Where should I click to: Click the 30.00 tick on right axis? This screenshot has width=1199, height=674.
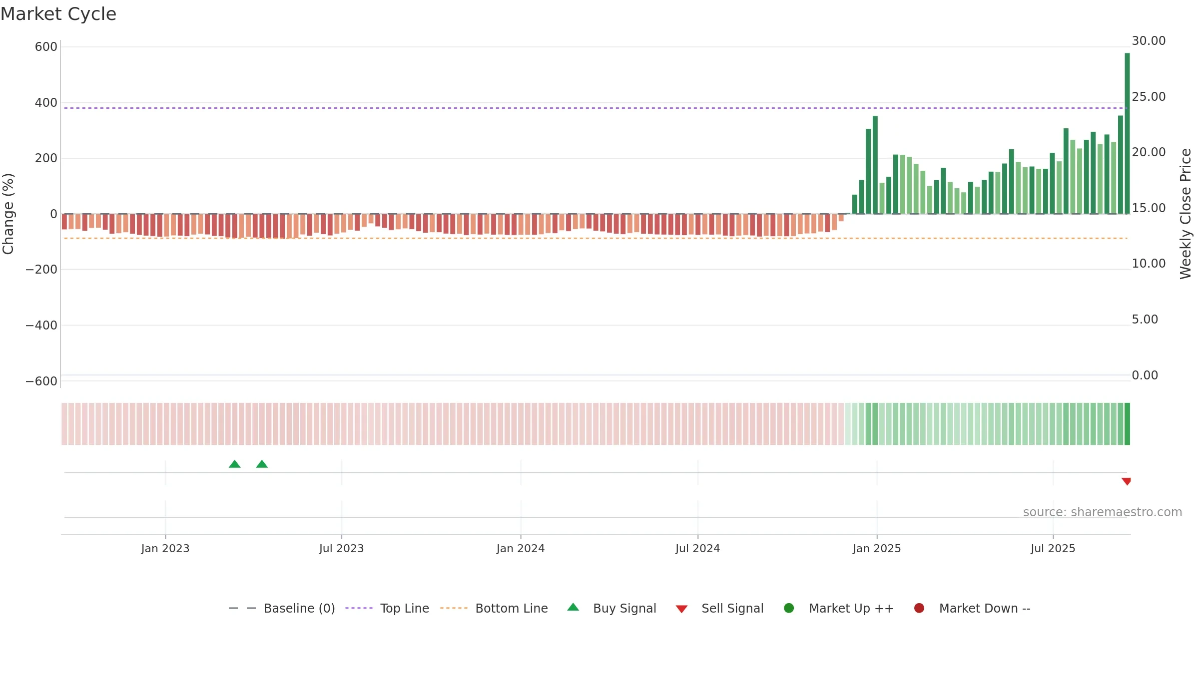[1149, 41]
